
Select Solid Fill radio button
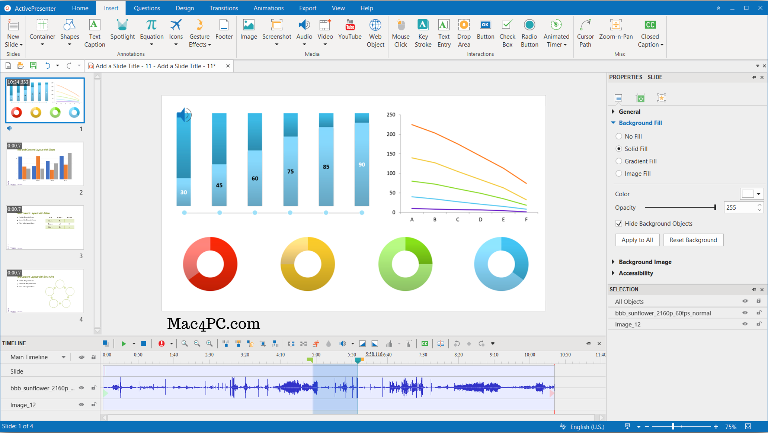tap(618, 148)
